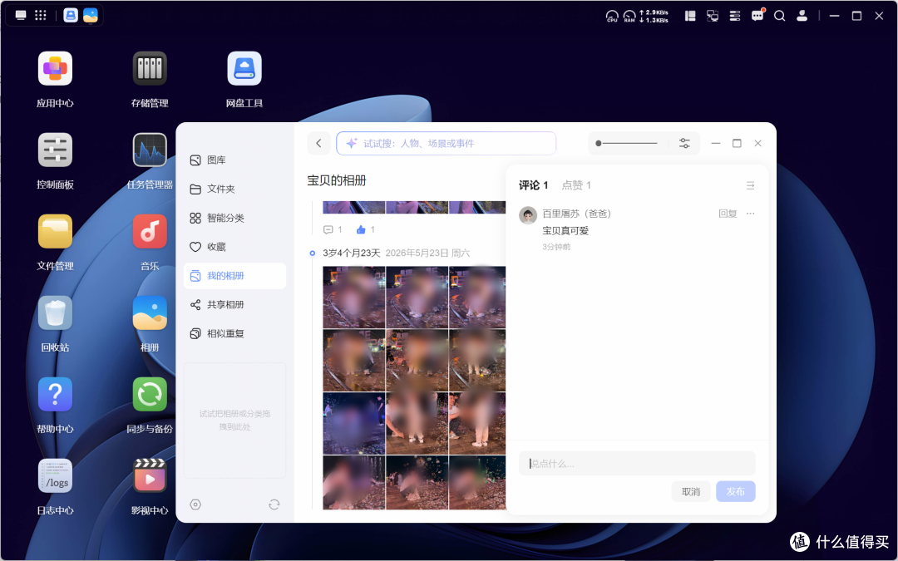Open 控制面板 desktop icon
This screenshot has width=898, height=561.
coord(55,150)
